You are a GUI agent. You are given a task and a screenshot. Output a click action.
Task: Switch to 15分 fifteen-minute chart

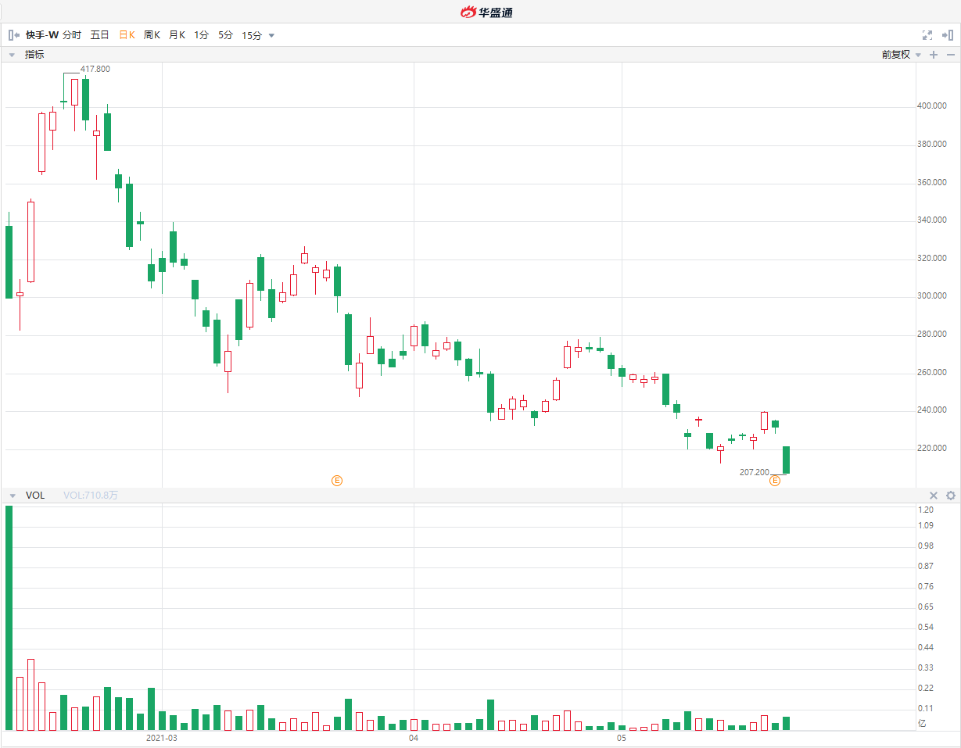pyautogui.click(x=252, y=35)
